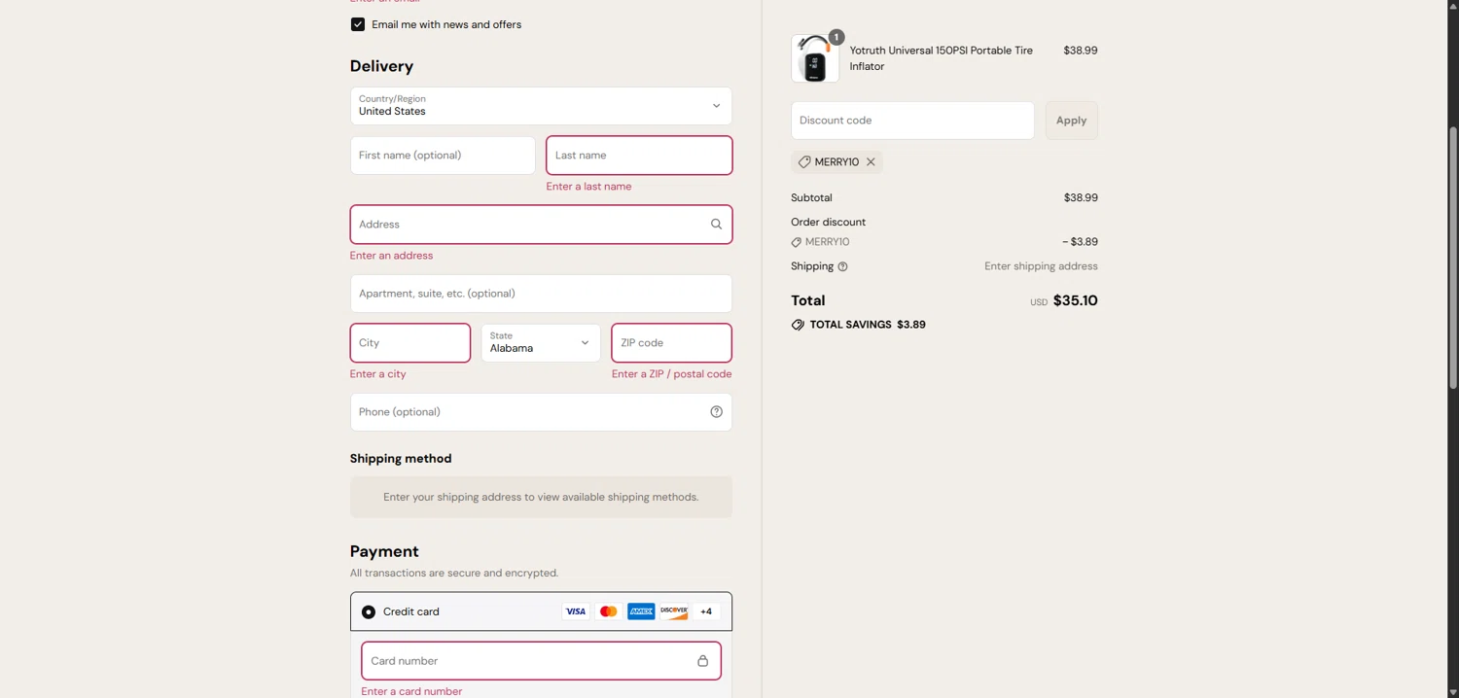Click the ZIP code input field

(x=671, y=343)
